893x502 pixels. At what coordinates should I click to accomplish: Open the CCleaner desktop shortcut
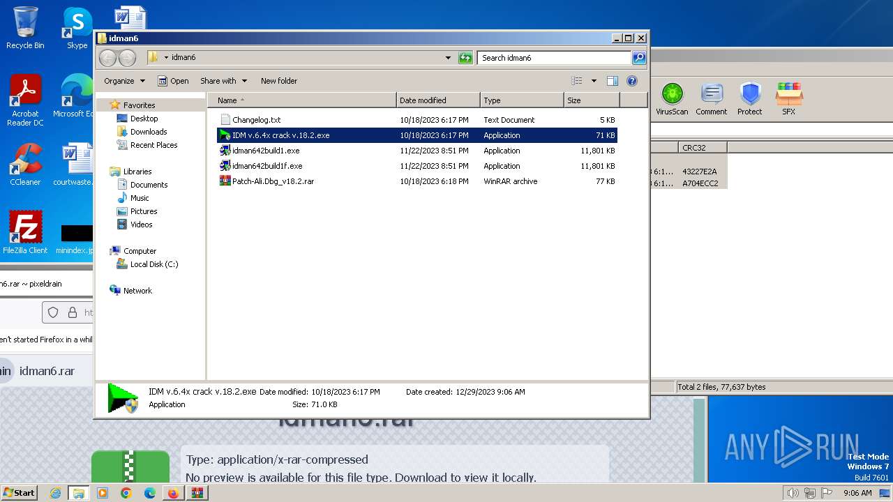click(25, 165)
